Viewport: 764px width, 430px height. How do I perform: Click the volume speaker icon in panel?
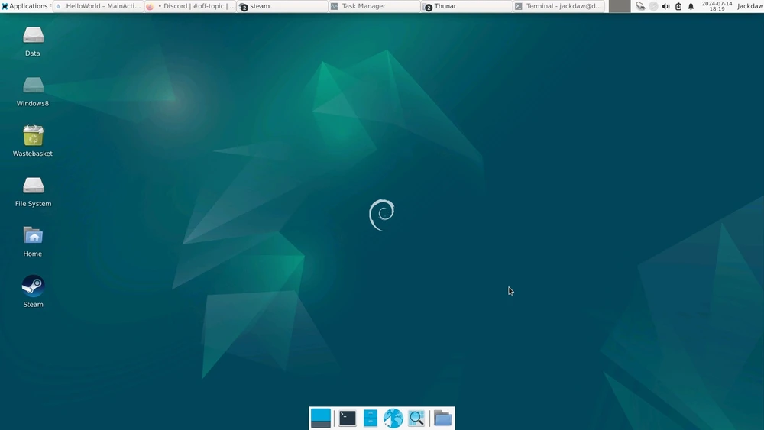[x=665, y=6]
